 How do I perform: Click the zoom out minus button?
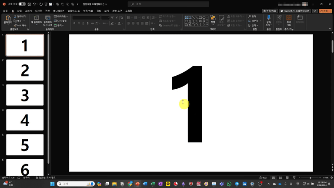300,178
